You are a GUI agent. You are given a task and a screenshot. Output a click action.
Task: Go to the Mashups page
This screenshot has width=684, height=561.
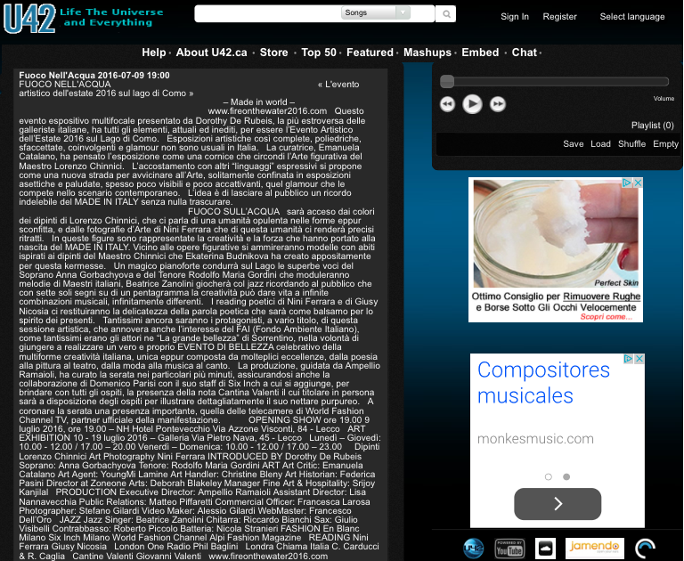click(427, 53)
